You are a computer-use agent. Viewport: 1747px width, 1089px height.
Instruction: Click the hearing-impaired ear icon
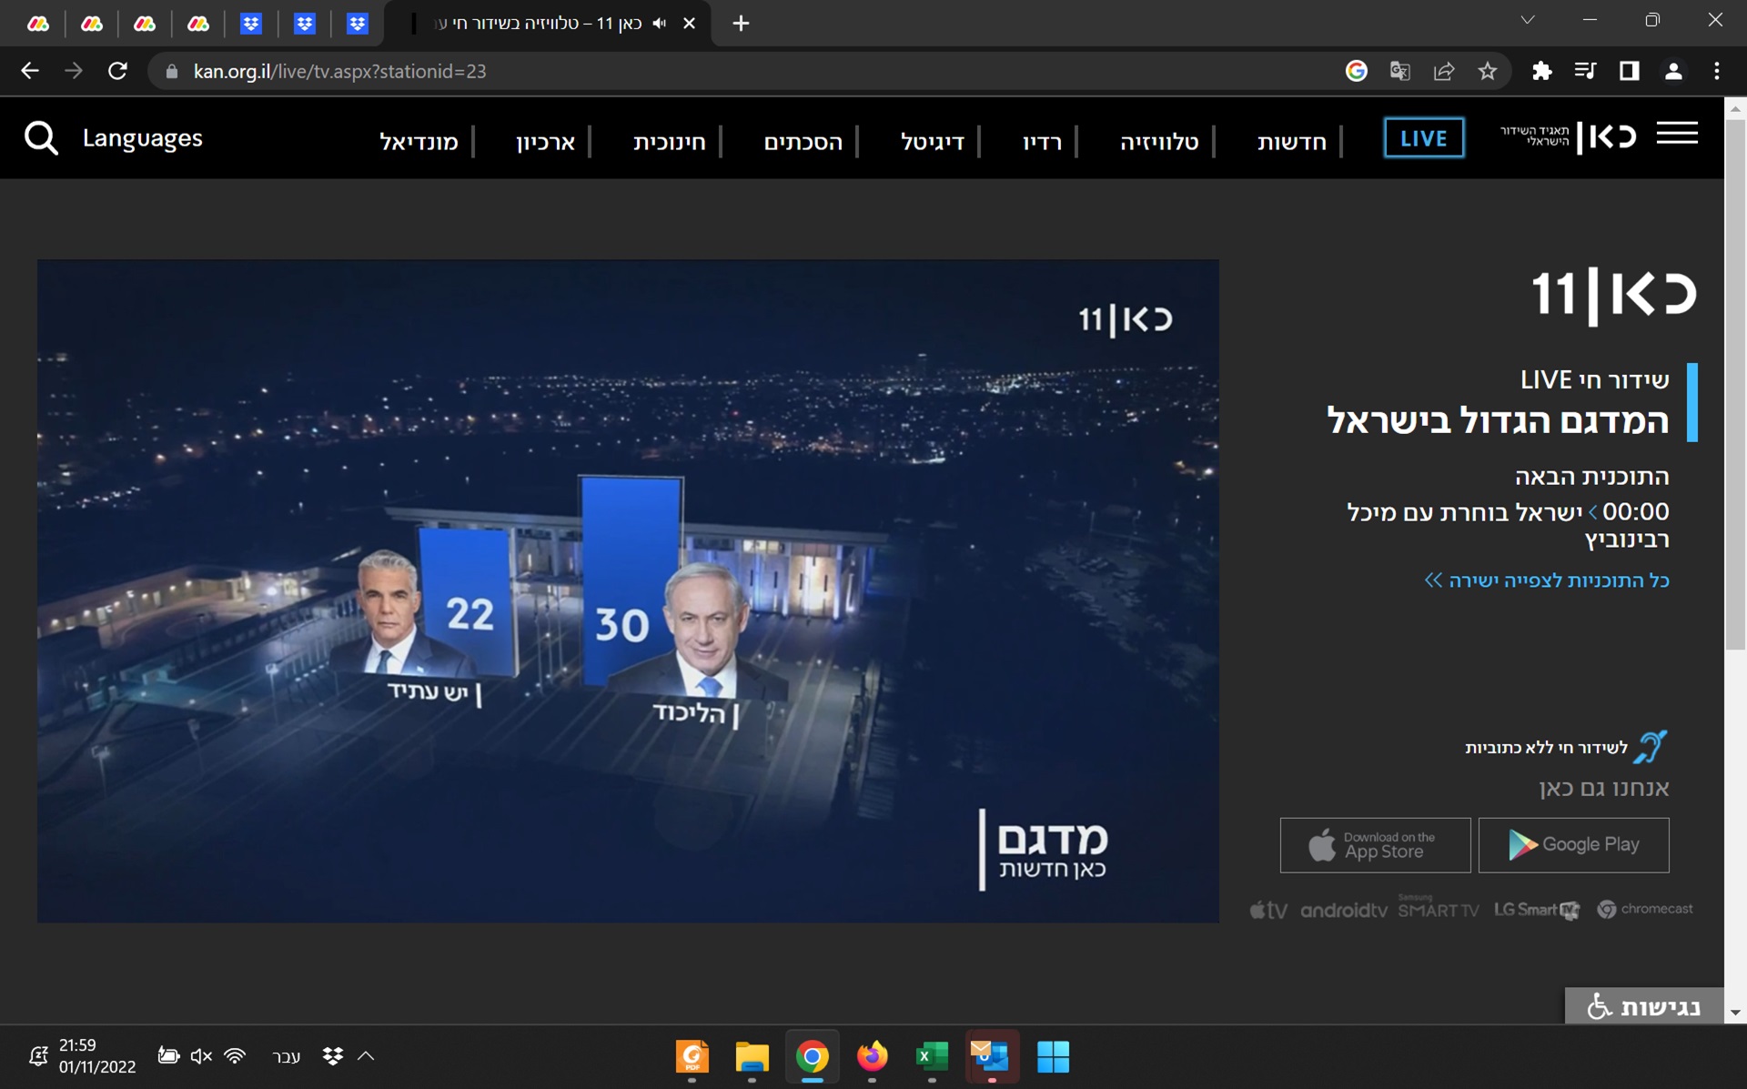click(1650, 747)
